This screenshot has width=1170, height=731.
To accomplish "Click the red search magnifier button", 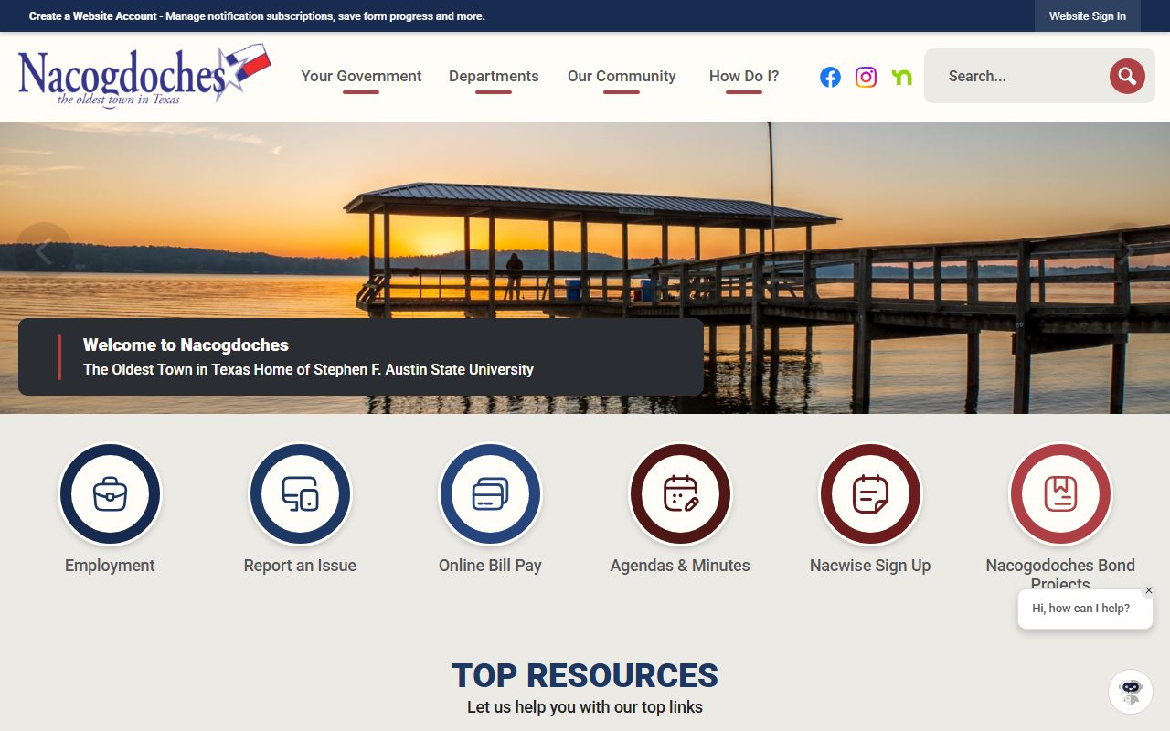I will point(1127,76).
